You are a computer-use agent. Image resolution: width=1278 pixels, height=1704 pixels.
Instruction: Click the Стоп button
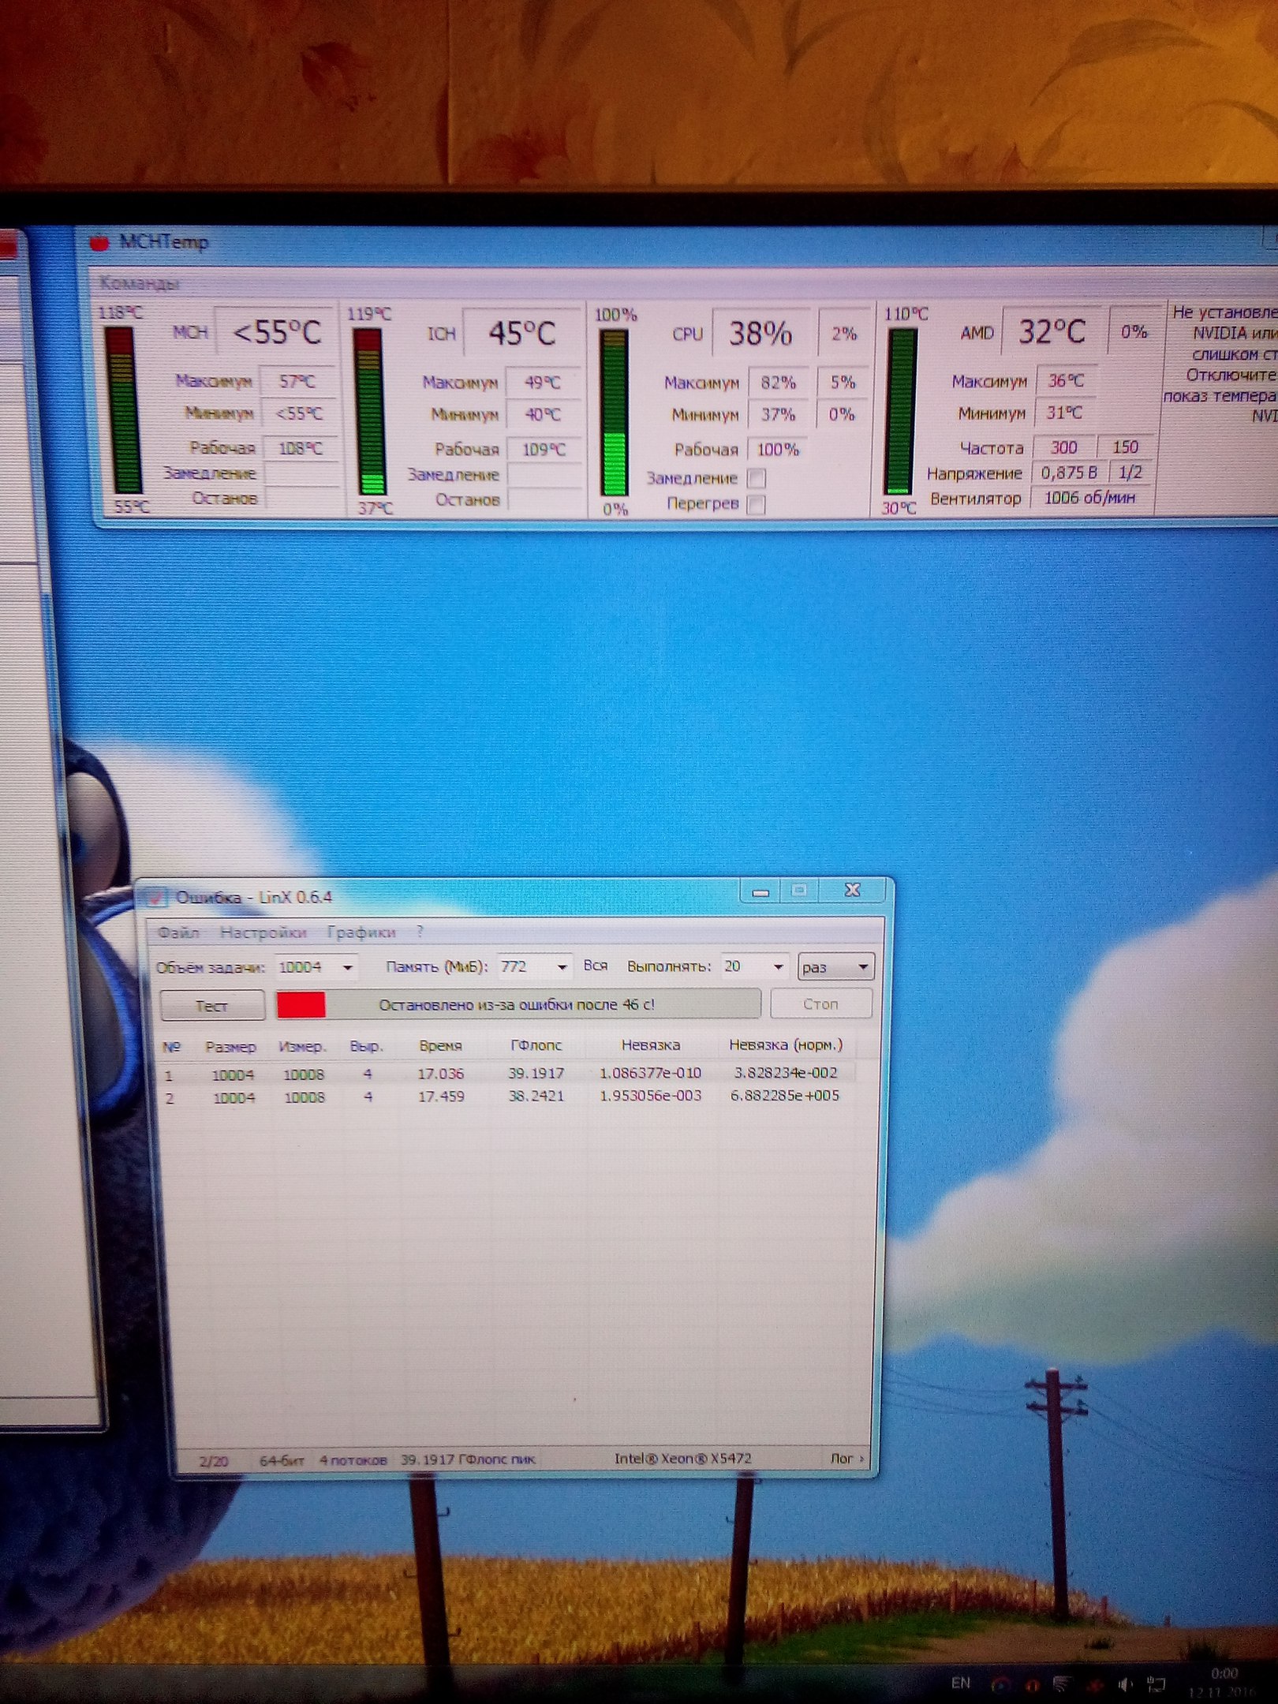(x=820, y=1004)
